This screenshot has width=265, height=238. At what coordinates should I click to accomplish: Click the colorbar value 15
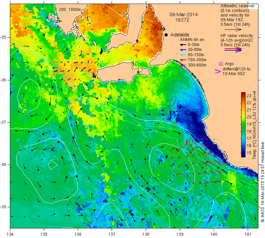[249, 153]
